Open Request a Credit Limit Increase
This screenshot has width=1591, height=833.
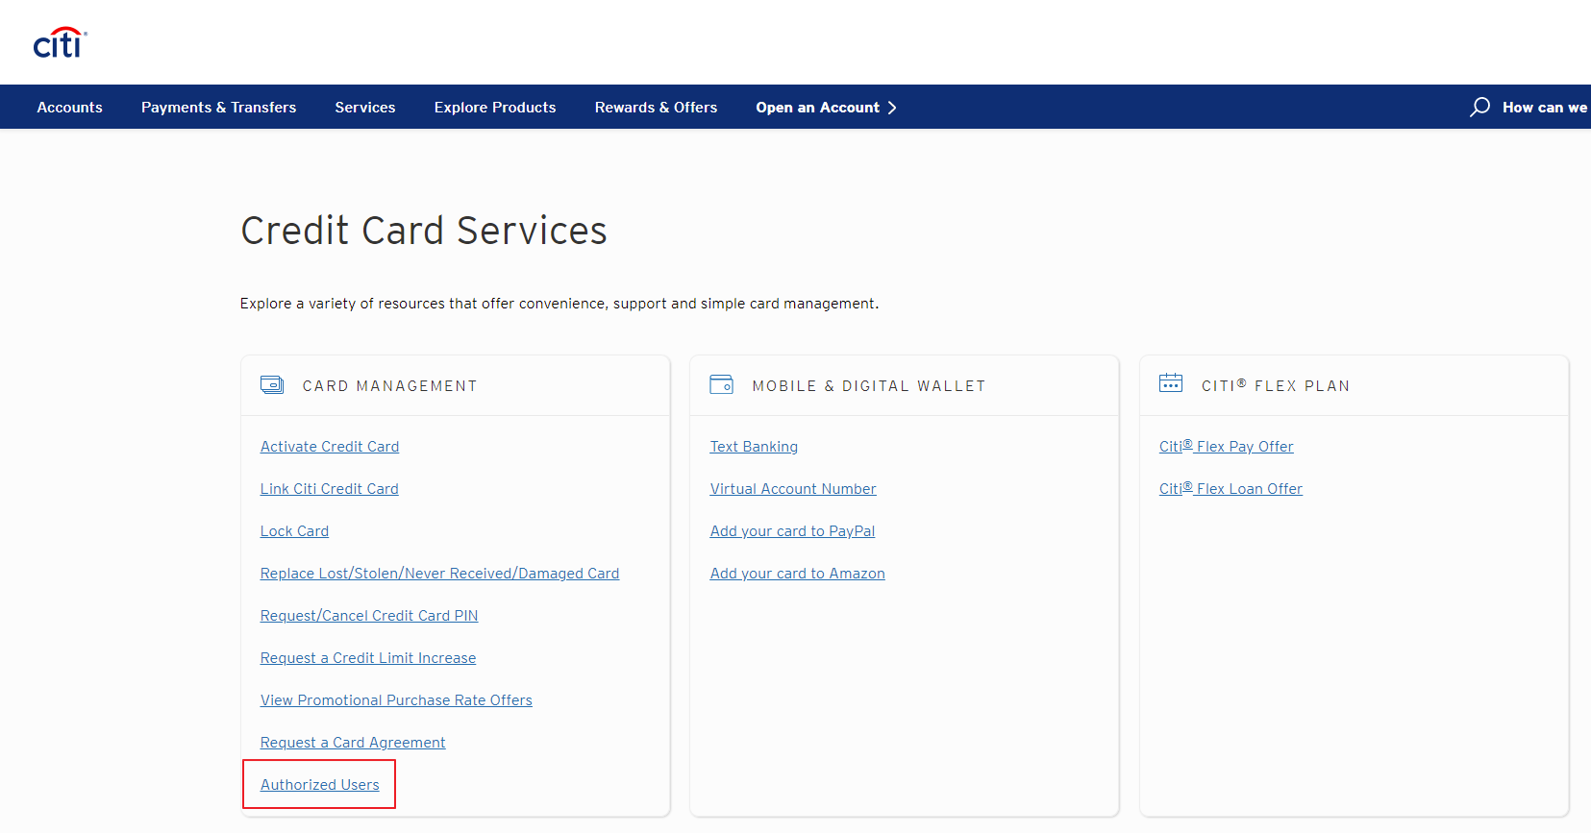click(x=367, y=658)
